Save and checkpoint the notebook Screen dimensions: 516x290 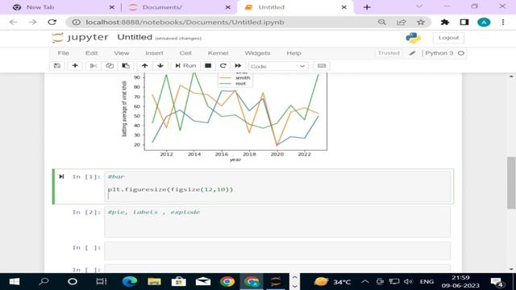click(x=57, y=66)
